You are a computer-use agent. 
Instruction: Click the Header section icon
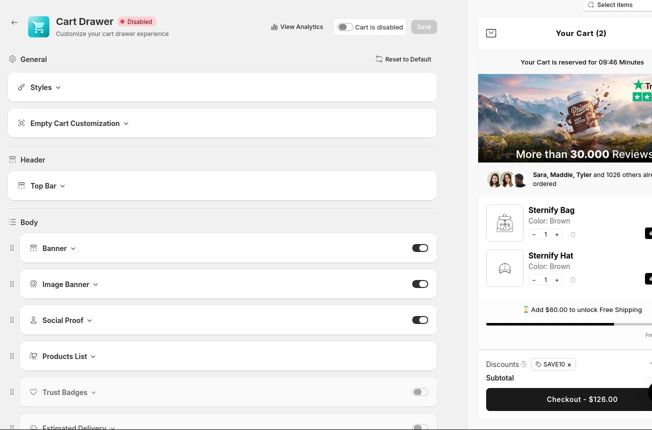12,160
